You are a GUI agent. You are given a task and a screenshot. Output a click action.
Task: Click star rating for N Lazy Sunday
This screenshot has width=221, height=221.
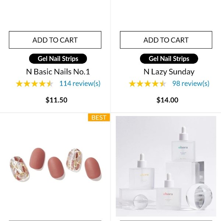[148, 84]
